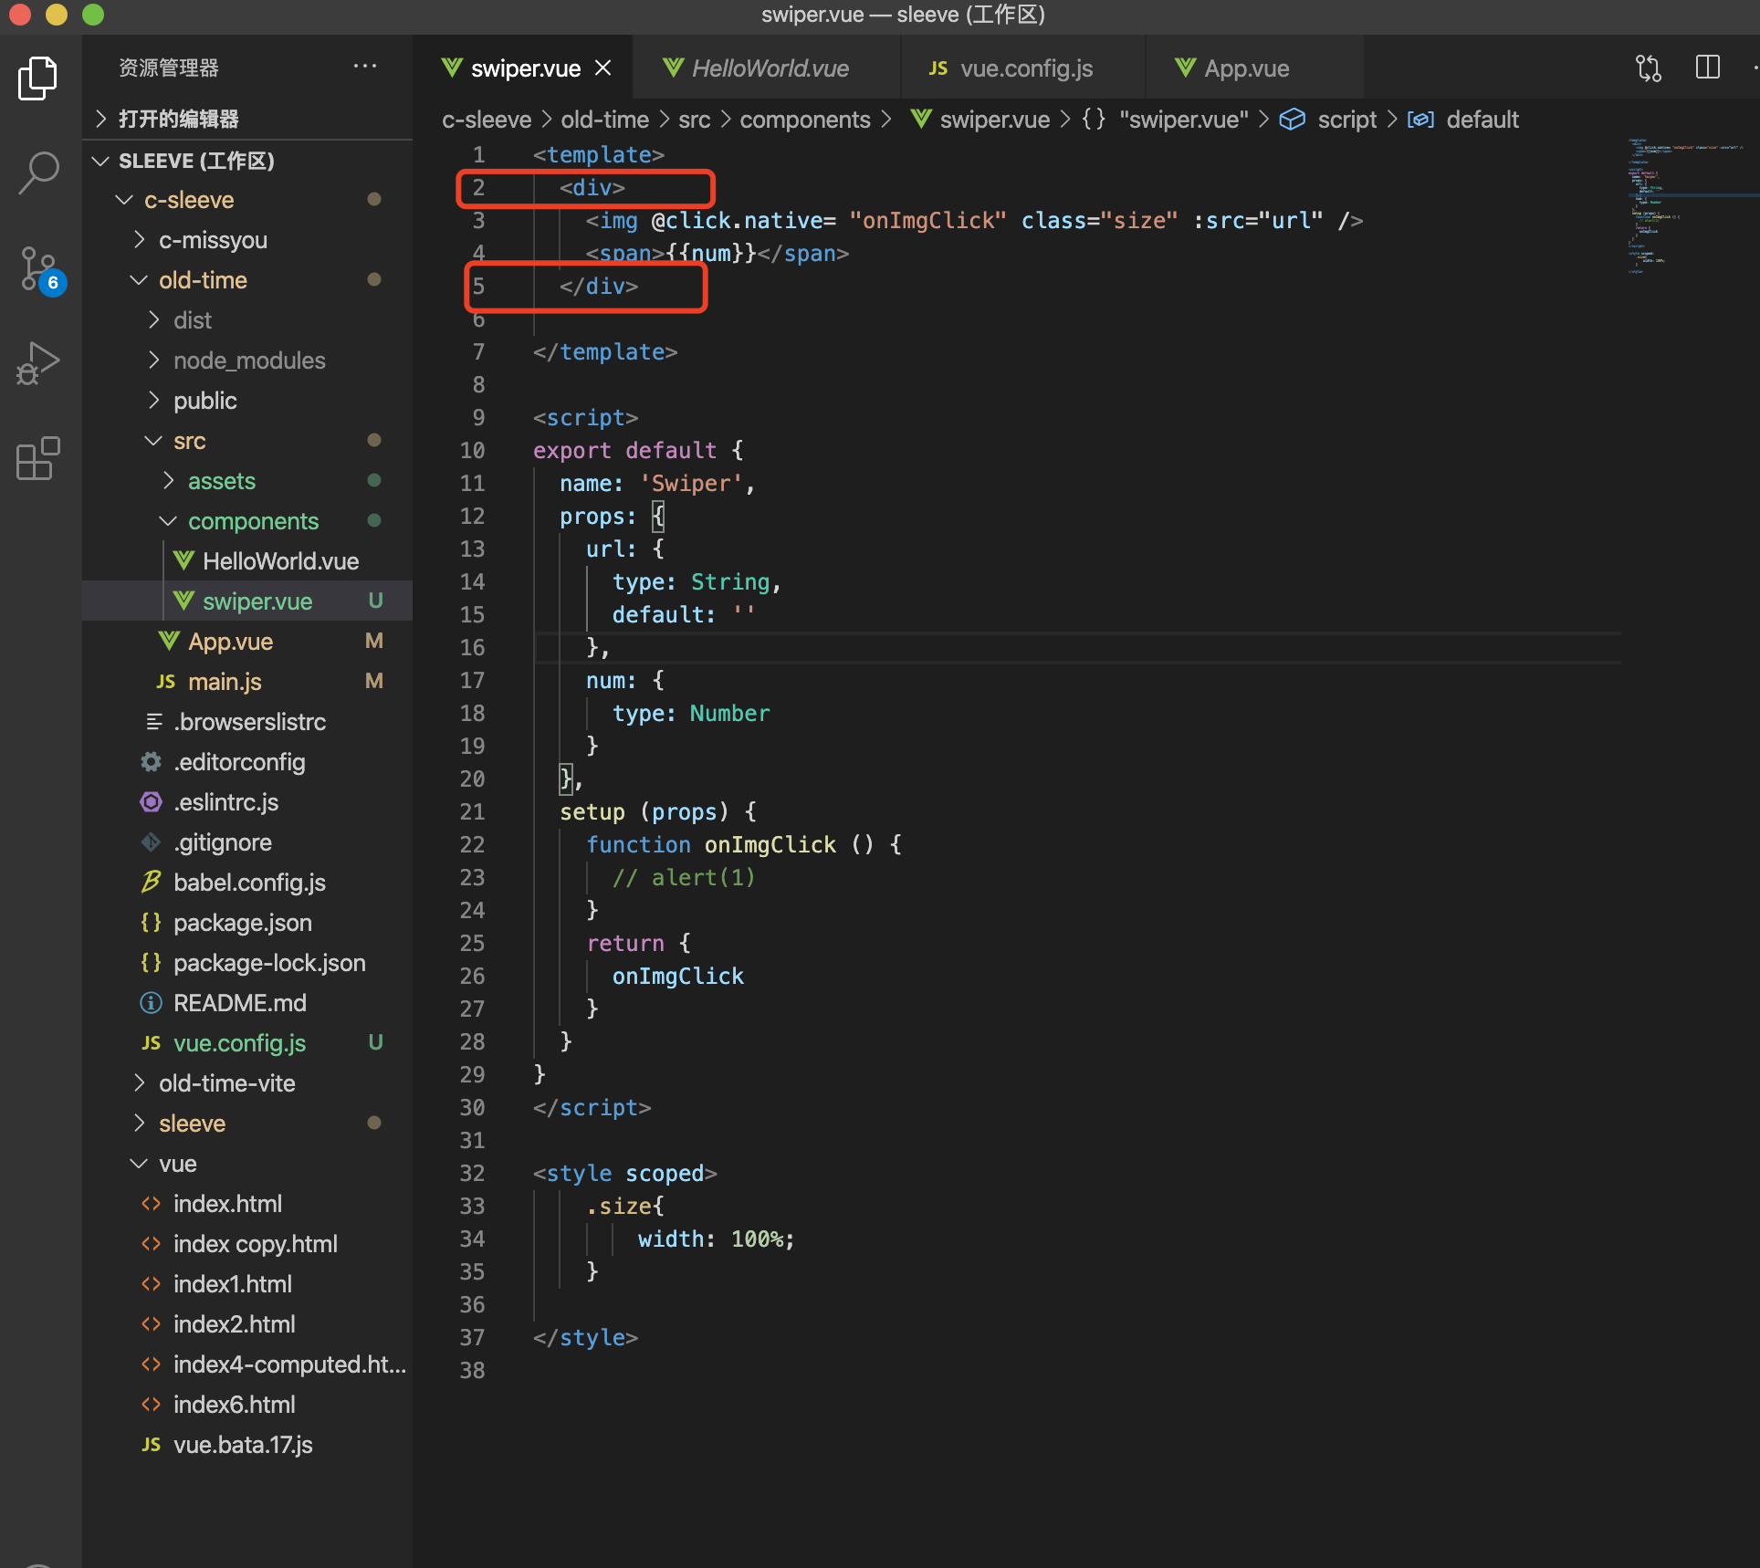Click the Vue icon beside App.vue in tree
The width and height of the screenshot is (1760, 1568).
(169, 641)
